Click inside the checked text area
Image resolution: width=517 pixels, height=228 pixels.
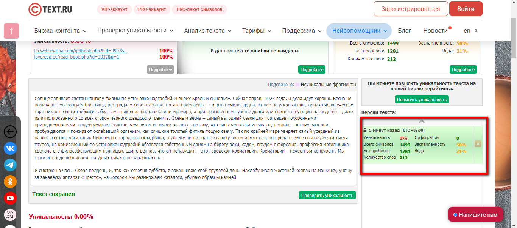coord(193,138)
